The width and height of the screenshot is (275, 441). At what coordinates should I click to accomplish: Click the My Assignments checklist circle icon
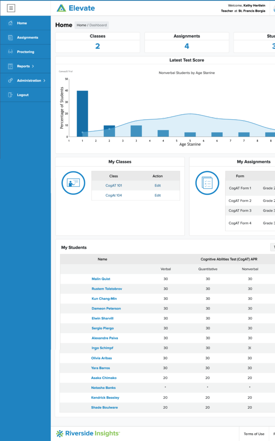[x=207, y=183]
